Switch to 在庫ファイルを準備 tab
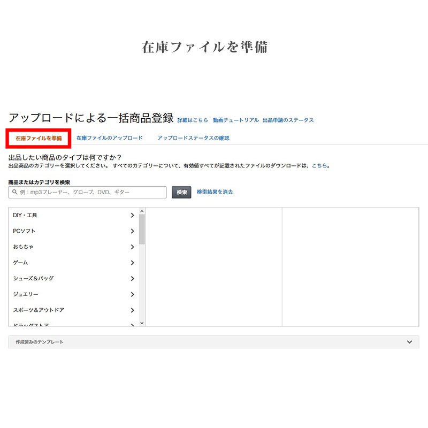428x428 pixels. click(39, 138)
